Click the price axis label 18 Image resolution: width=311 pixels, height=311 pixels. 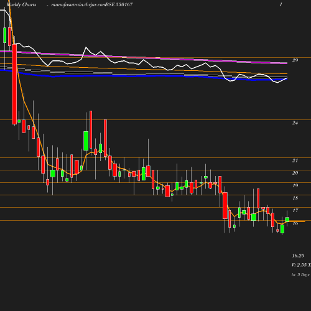point(295,198)
